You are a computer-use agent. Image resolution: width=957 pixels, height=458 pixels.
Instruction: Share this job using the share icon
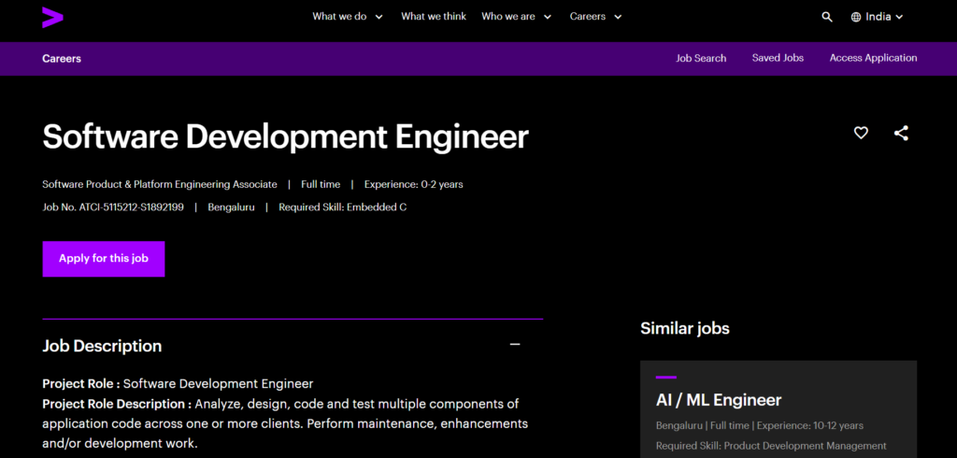(901, 134)
